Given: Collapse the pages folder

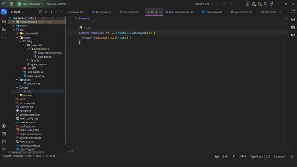Looking at the screenshot, I should pyautogui.click(x=17, y=37).
